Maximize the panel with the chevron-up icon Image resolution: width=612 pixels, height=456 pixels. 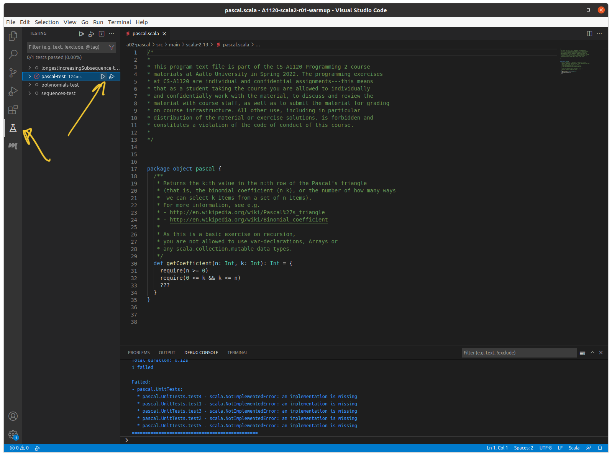pyautogui.click(x=592, y=353)
